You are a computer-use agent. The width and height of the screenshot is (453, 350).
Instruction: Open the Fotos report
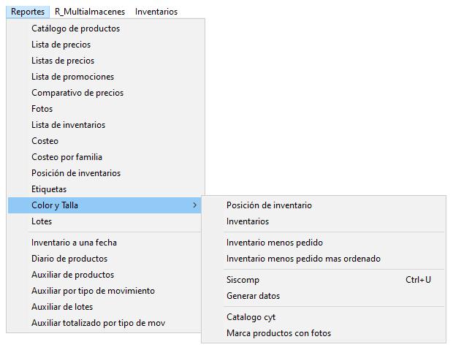point(106,109)
